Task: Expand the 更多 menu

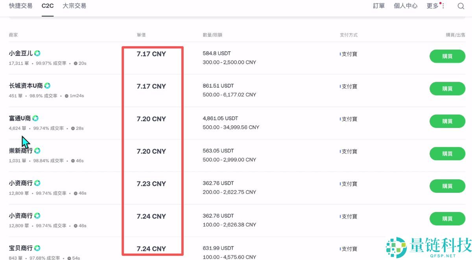Action: tap(432, 6)
